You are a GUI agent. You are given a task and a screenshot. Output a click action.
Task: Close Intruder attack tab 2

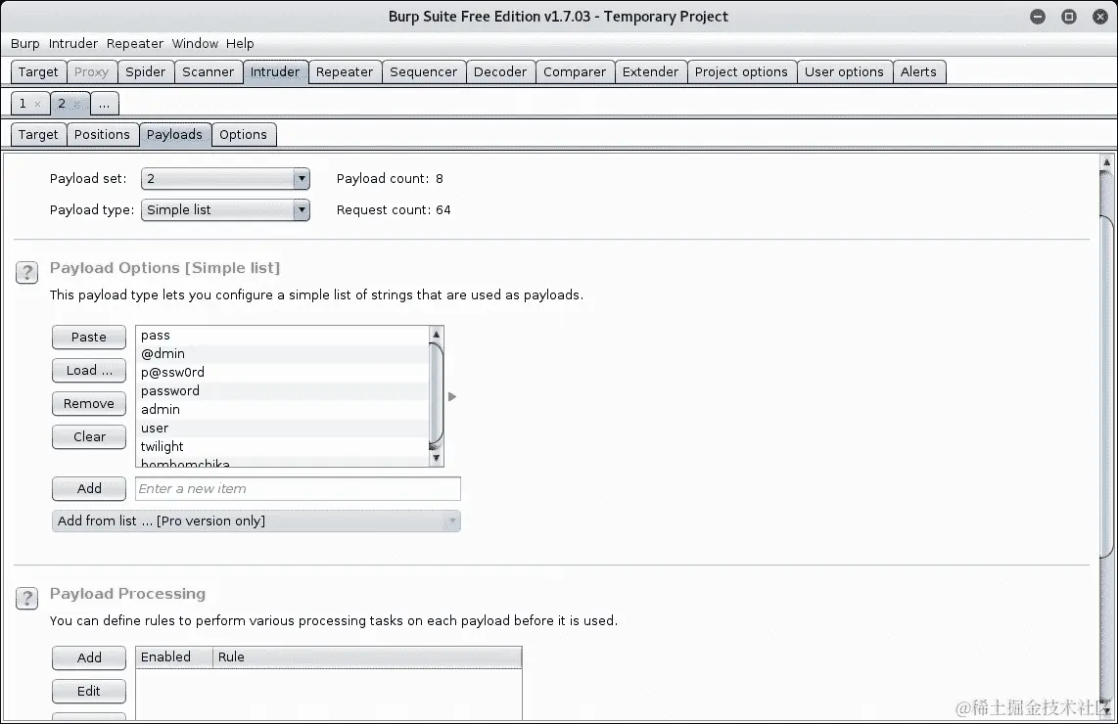coord(77,104)
